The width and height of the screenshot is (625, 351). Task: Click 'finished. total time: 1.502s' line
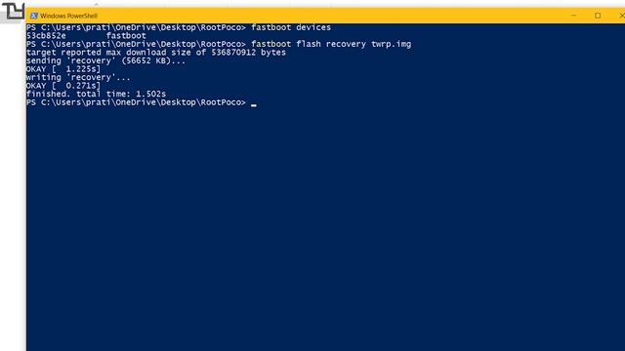point(96,95)
